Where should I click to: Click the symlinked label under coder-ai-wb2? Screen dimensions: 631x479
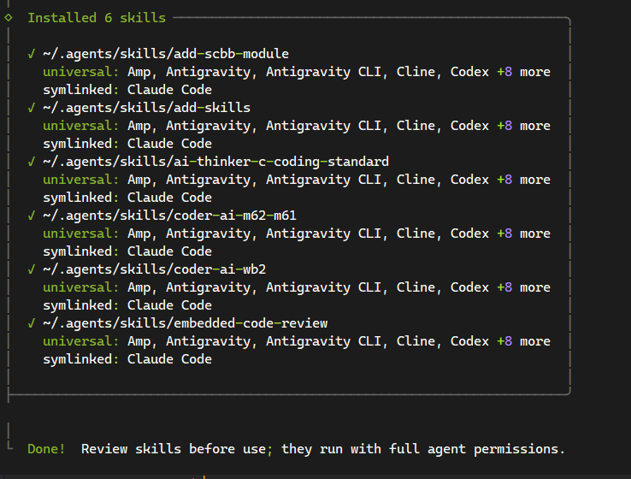[x=81, y=305]
